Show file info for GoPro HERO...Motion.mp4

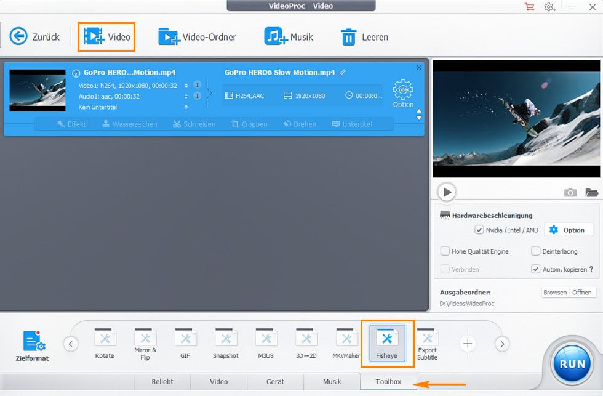click(76, 73)
